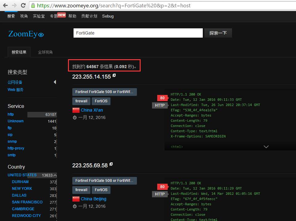
Task: Collapse the UNITED STATES country list
Action: (55, 175)
